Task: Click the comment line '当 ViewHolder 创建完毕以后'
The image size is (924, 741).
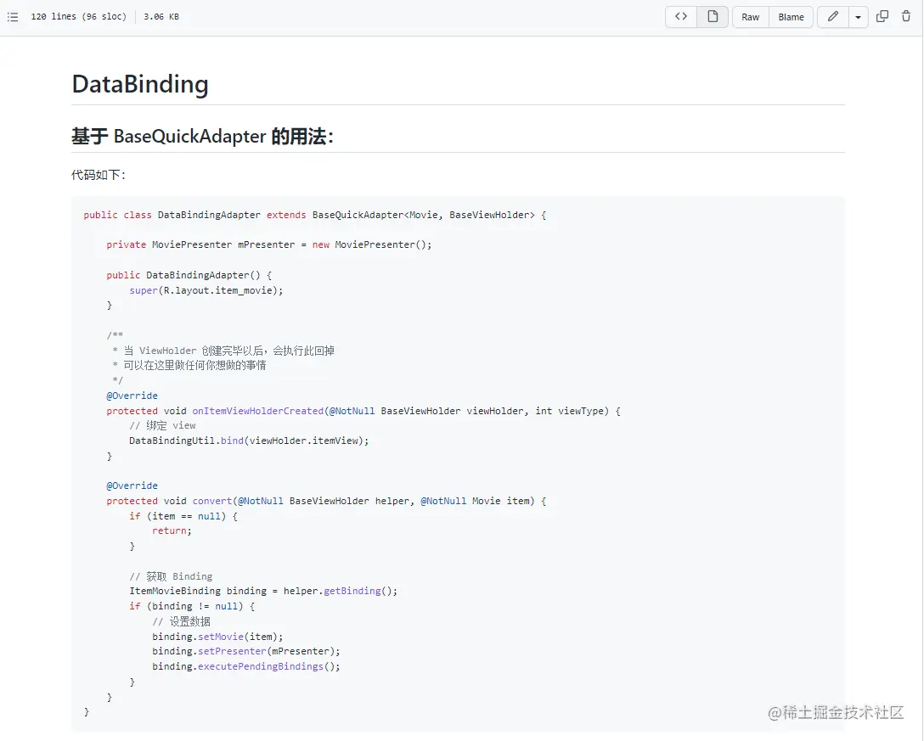Action: pos(223,351)
